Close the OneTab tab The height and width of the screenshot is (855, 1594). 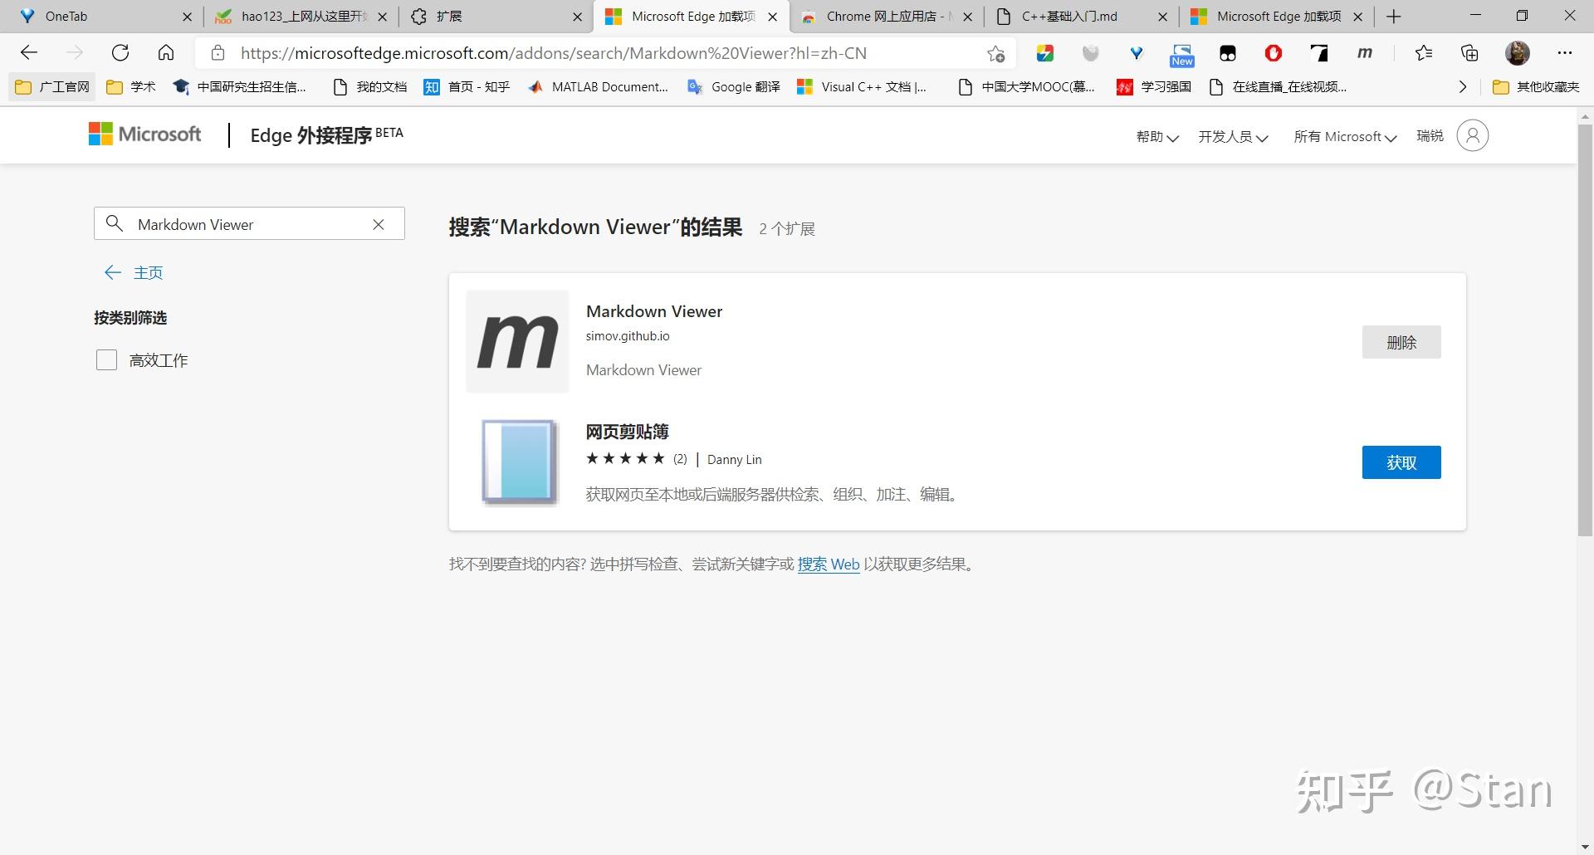click(x=187, y=17)
